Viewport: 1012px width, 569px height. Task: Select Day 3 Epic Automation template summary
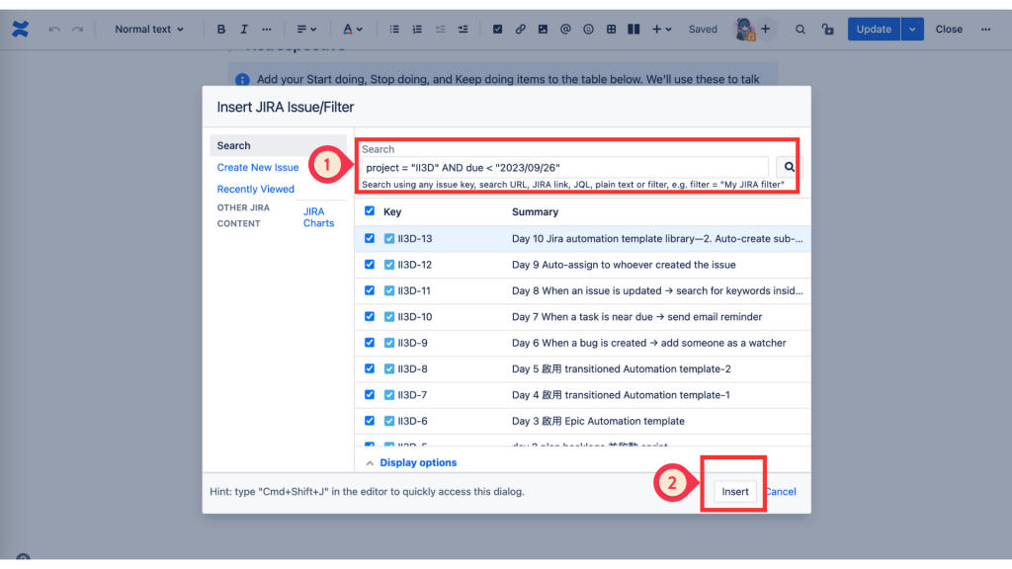point(598,421)
